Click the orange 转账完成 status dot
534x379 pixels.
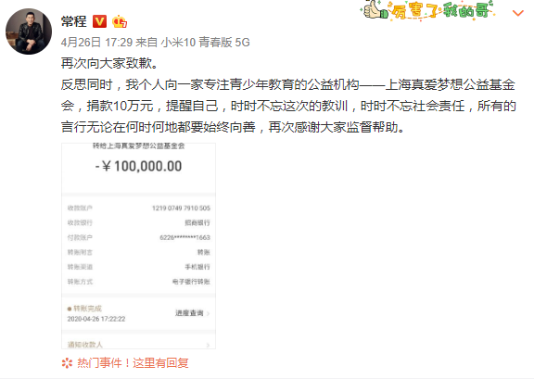coord(70,309)
